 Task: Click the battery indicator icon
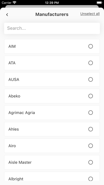[99, 3]
